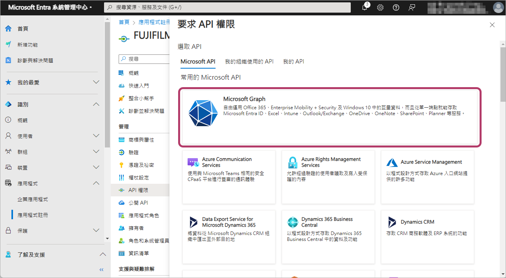This screenshot has width=506, height=278.
Task: Click Azure Rights Management Services lock icon
Action: point(292,162)
